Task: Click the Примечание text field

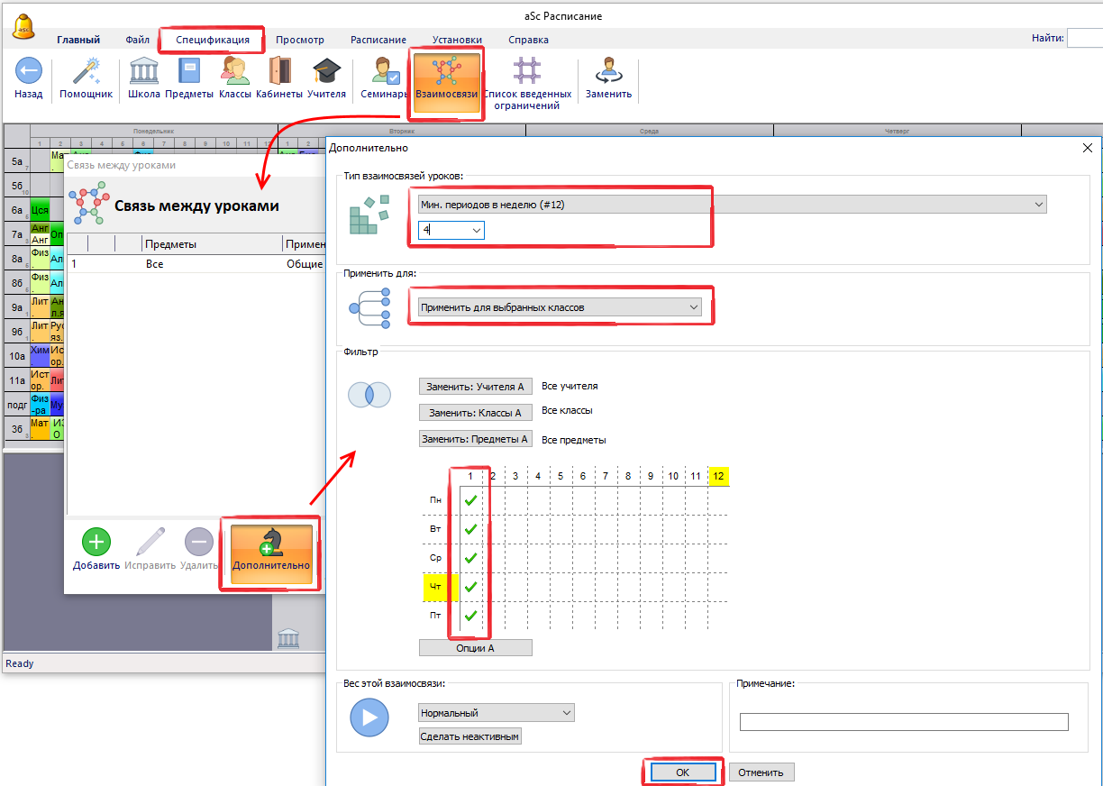Action: 903,722
